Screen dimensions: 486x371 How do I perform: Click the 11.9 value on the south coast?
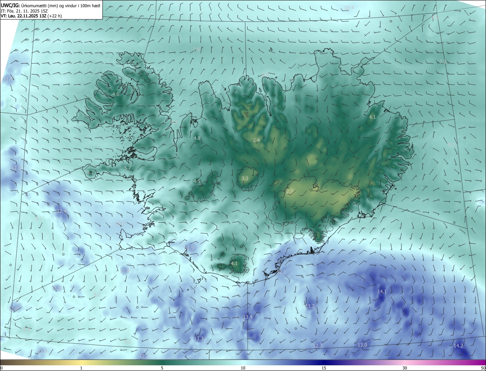pos(189,248)
